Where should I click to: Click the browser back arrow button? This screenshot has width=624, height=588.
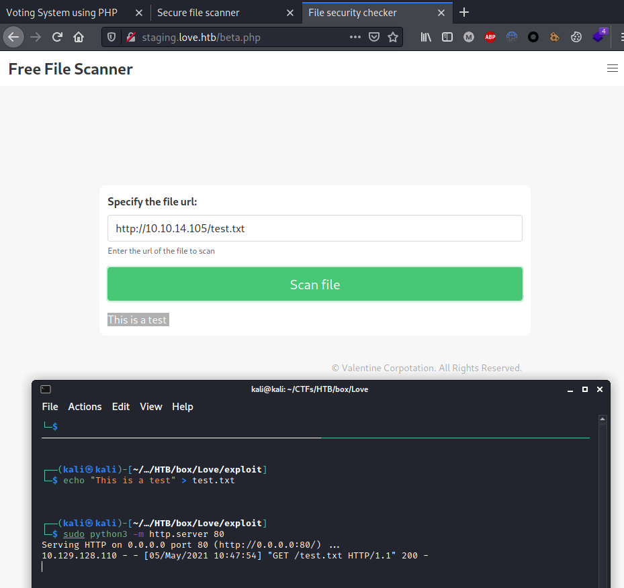(13, 37)
